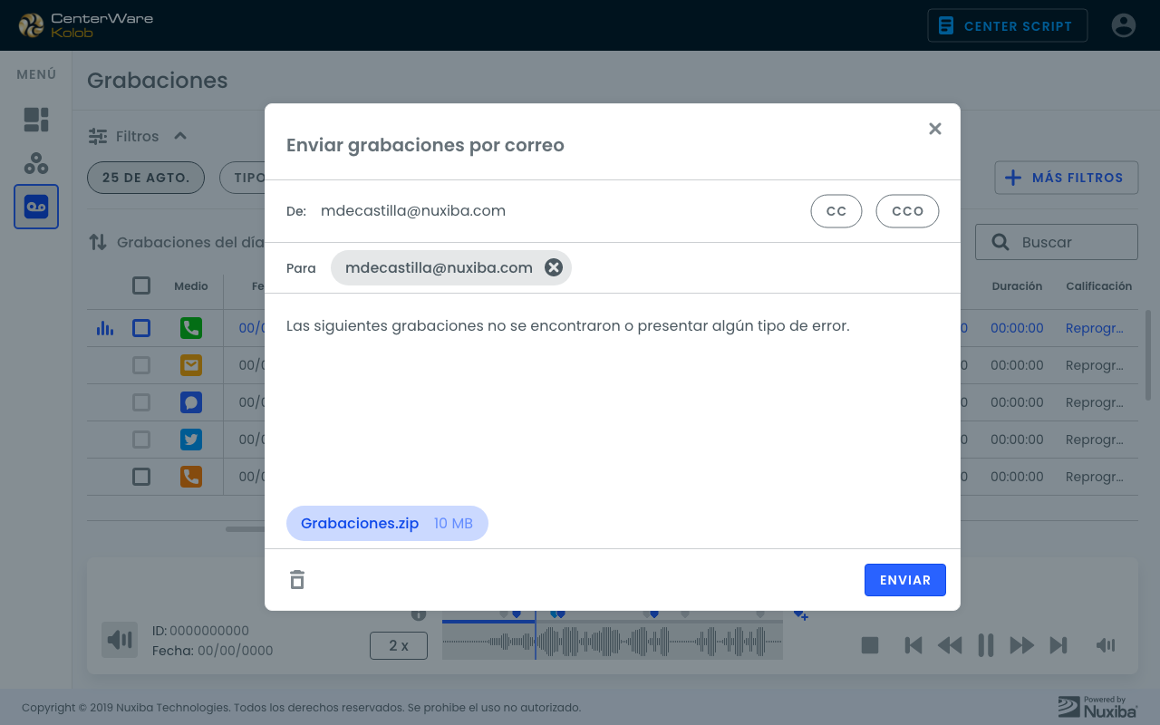Viewport: 1160px width, 725px height.
Task: Toggle the player speaker icon
Action: 120,641
